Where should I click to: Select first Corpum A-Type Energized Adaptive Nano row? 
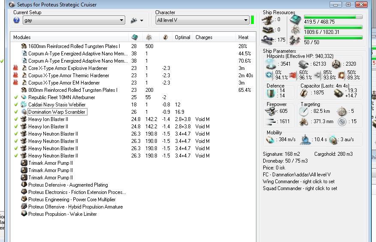133,54
